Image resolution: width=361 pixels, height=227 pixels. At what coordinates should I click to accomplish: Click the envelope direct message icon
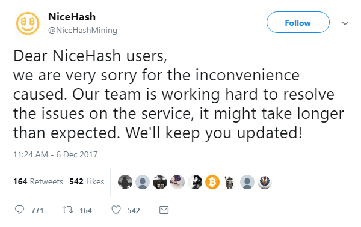[164, 210]
